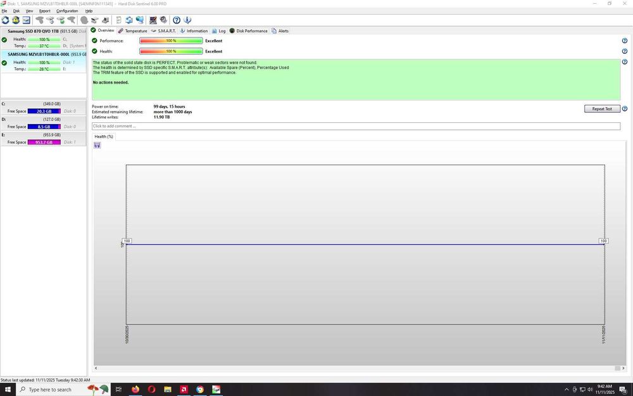
Task: Open File Explorer from the taskbar
Action: tap(168, 390)
